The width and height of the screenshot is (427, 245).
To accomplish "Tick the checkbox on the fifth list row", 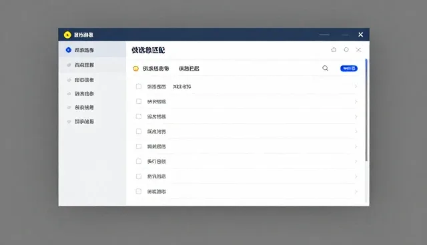I will [x=139, y=146].
